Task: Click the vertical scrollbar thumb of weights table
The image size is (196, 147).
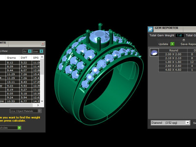Action: [x=42, y=67]
